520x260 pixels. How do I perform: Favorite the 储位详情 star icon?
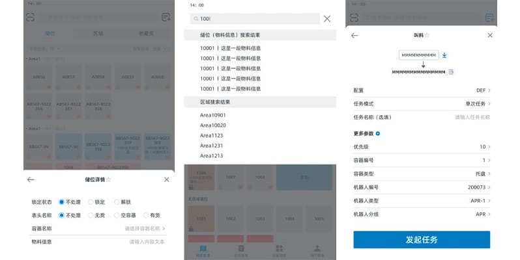click(x=108, y=179)
